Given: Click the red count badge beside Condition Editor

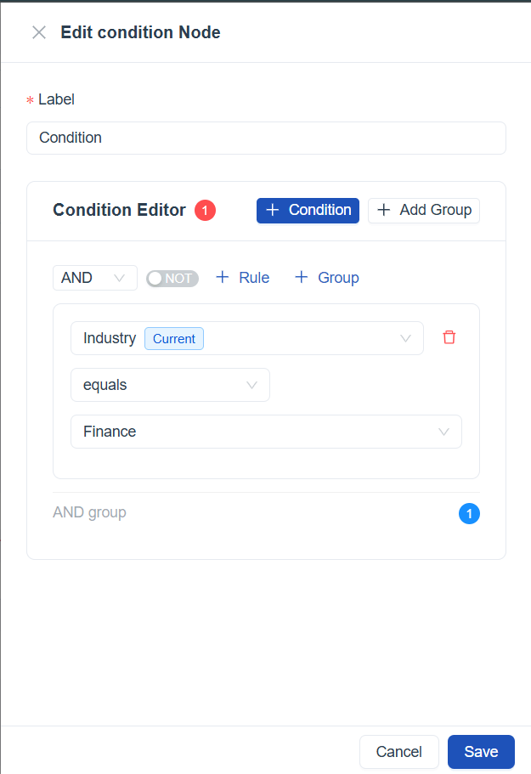Looking at the screenshot, I should [205, 210].
